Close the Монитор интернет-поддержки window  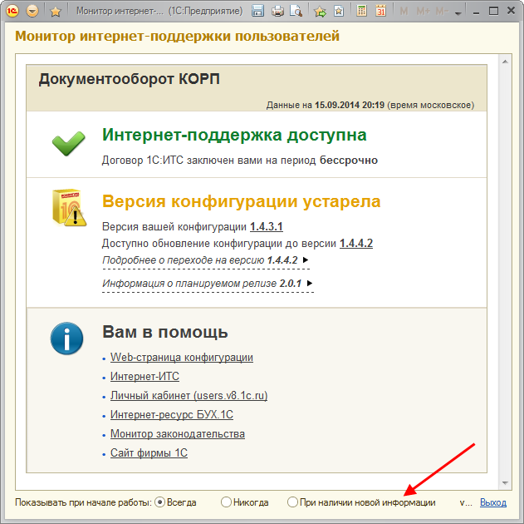tap(511, 11)
